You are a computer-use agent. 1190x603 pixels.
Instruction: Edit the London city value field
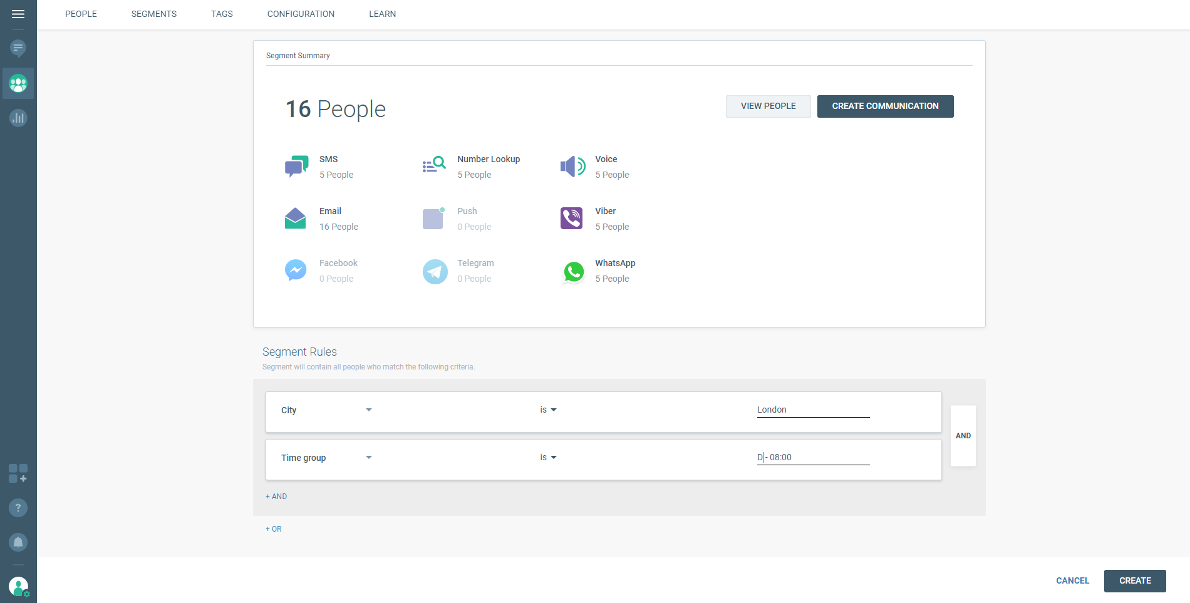point(813,410)
